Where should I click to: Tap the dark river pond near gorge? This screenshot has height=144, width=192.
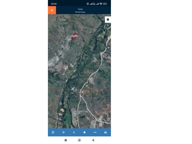[x=95, y=46]
